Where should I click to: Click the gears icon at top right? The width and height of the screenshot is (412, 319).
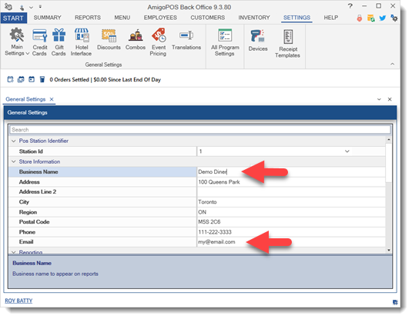pos(394,18)
